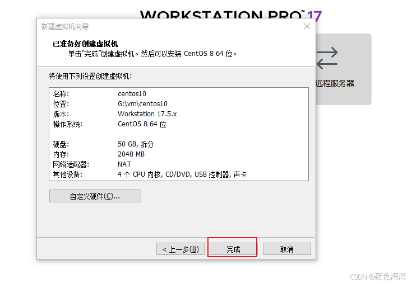Click the 其他设备: label
This screenshot has height=284, width=412.
click(67, 174)
